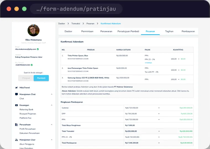This screenshot has height=149, width=210.
Task: Open the Tagihan tab
Action: pos(169,31)
